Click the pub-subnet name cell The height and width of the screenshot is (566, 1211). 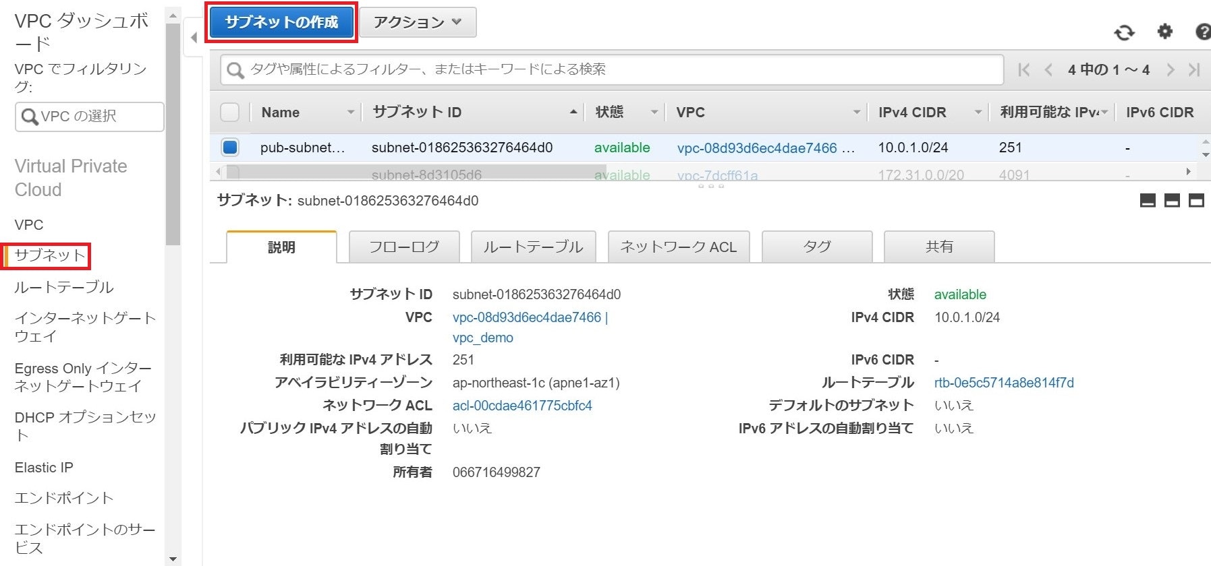tap(302, 148)
